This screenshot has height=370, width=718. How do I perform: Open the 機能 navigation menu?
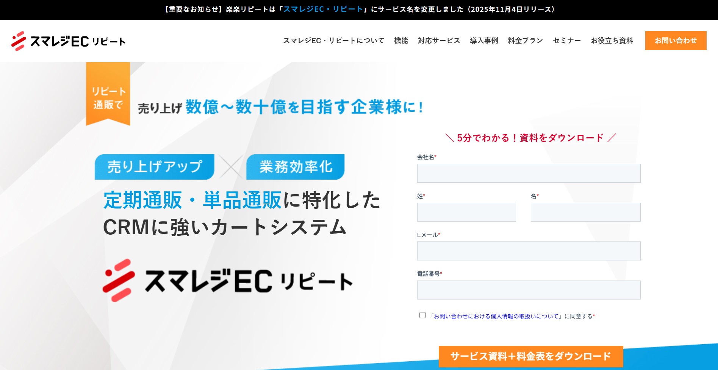point(401,41)
